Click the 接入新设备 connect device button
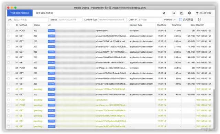This screenshot has width=220, height=134. point(203,13)
